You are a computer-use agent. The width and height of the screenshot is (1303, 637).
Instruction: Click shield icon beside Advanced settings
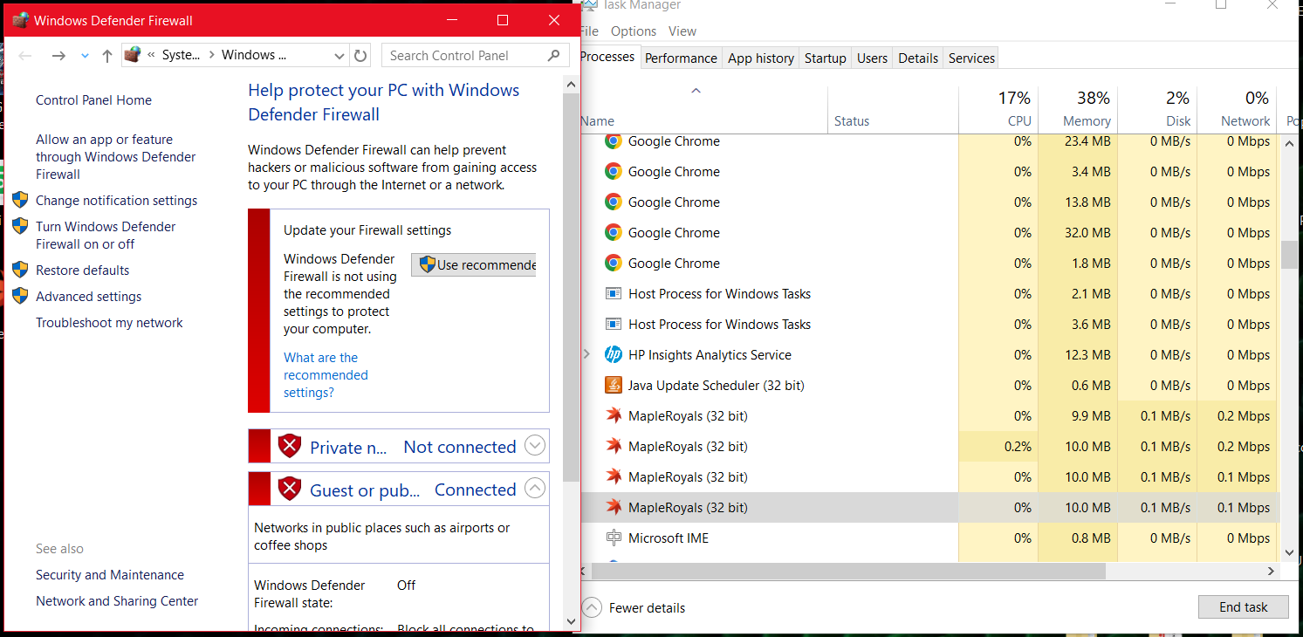pos(21,296)
